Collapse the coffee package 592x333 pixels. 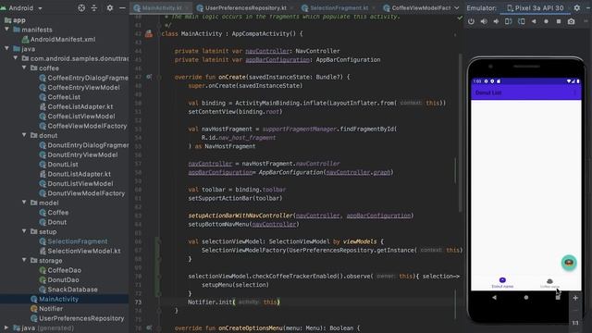[25, 68]
